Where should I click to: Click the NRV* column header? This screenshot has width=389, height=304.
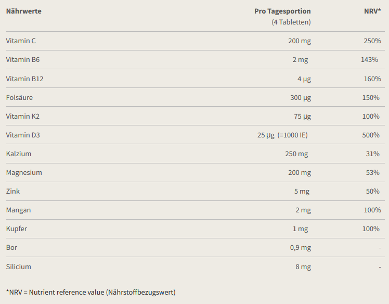click(372, 11)
